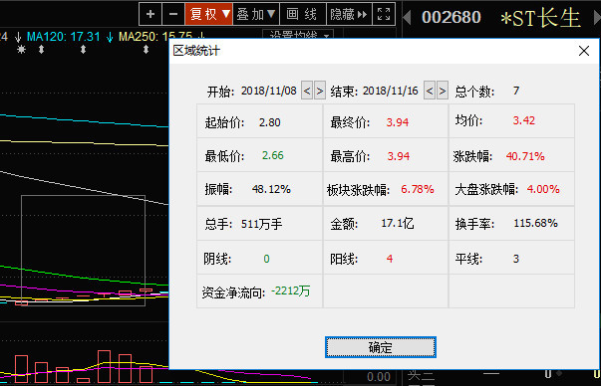This screenshot has width=601, height=386.
Task: Select the 画线 drawing tool
Action: pyautogui.click(x=303, y=14)
